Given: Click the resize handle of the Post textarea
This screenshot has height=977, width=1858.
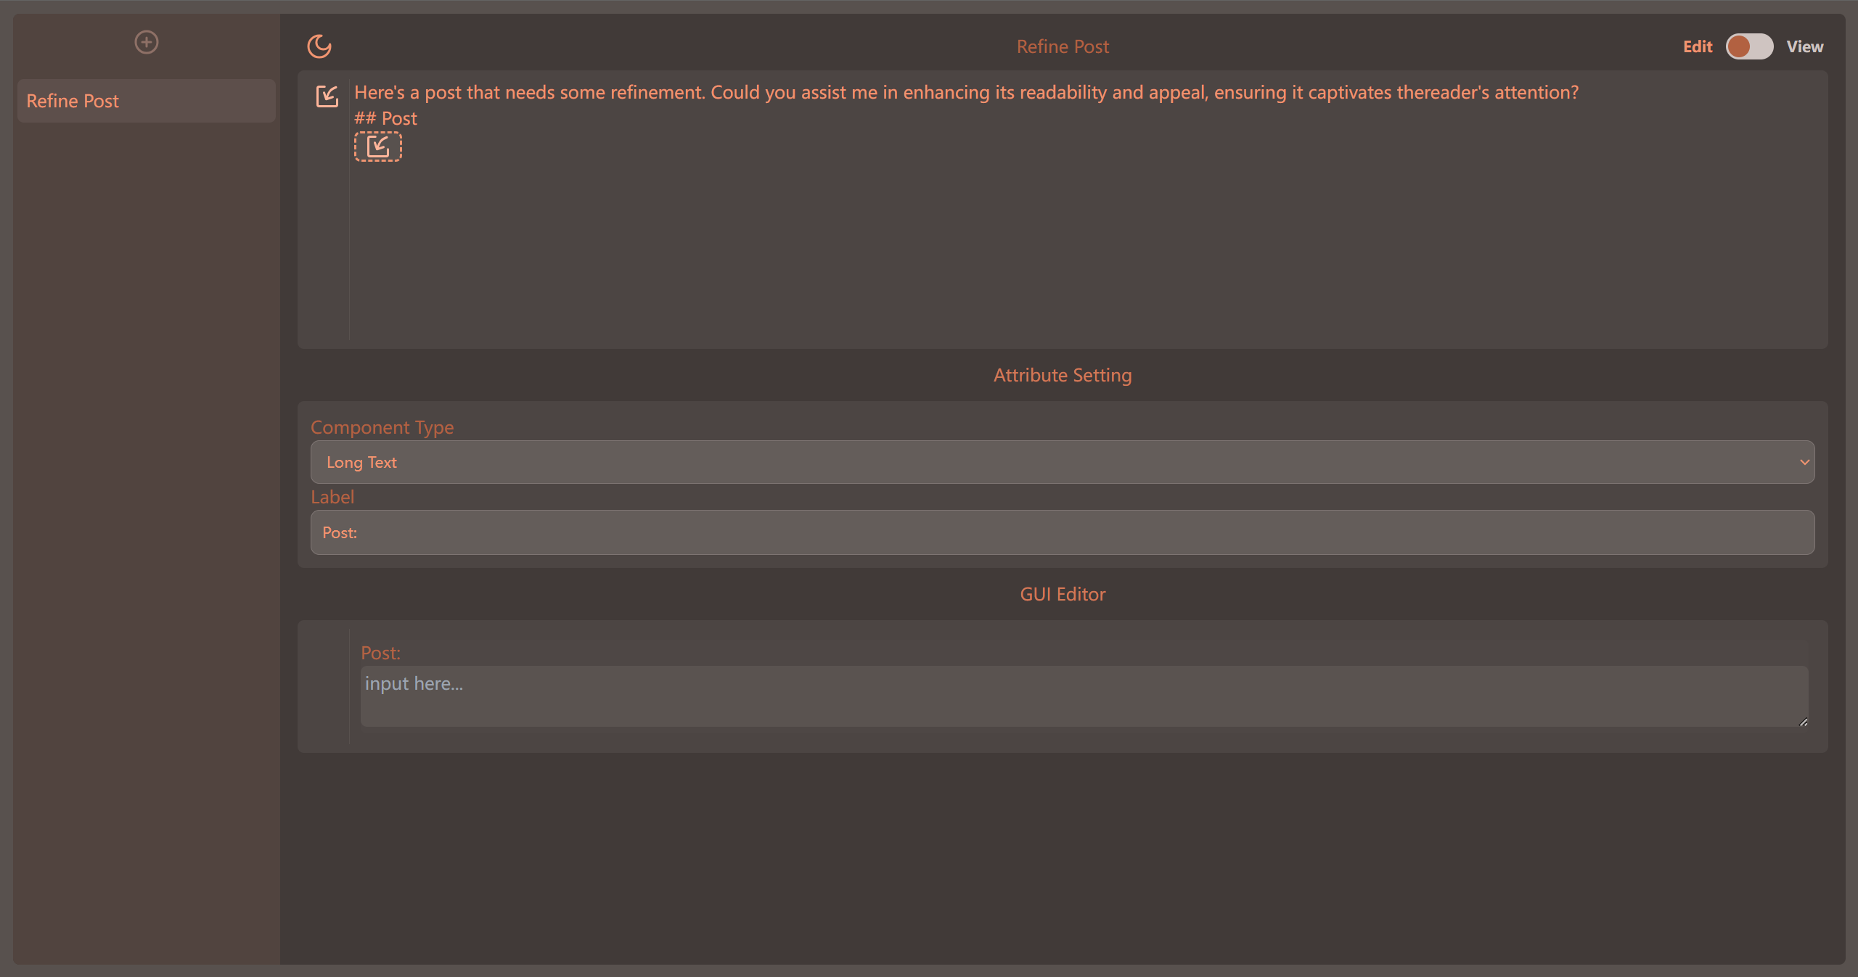Looking at the screenshot, I should 1803,722.
